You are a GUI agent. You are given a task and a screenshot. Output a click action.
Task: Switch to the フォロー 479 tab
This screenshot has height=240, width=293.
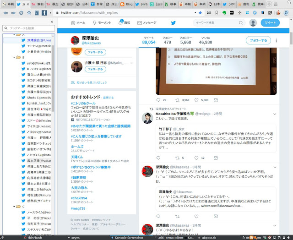[168, 40]
